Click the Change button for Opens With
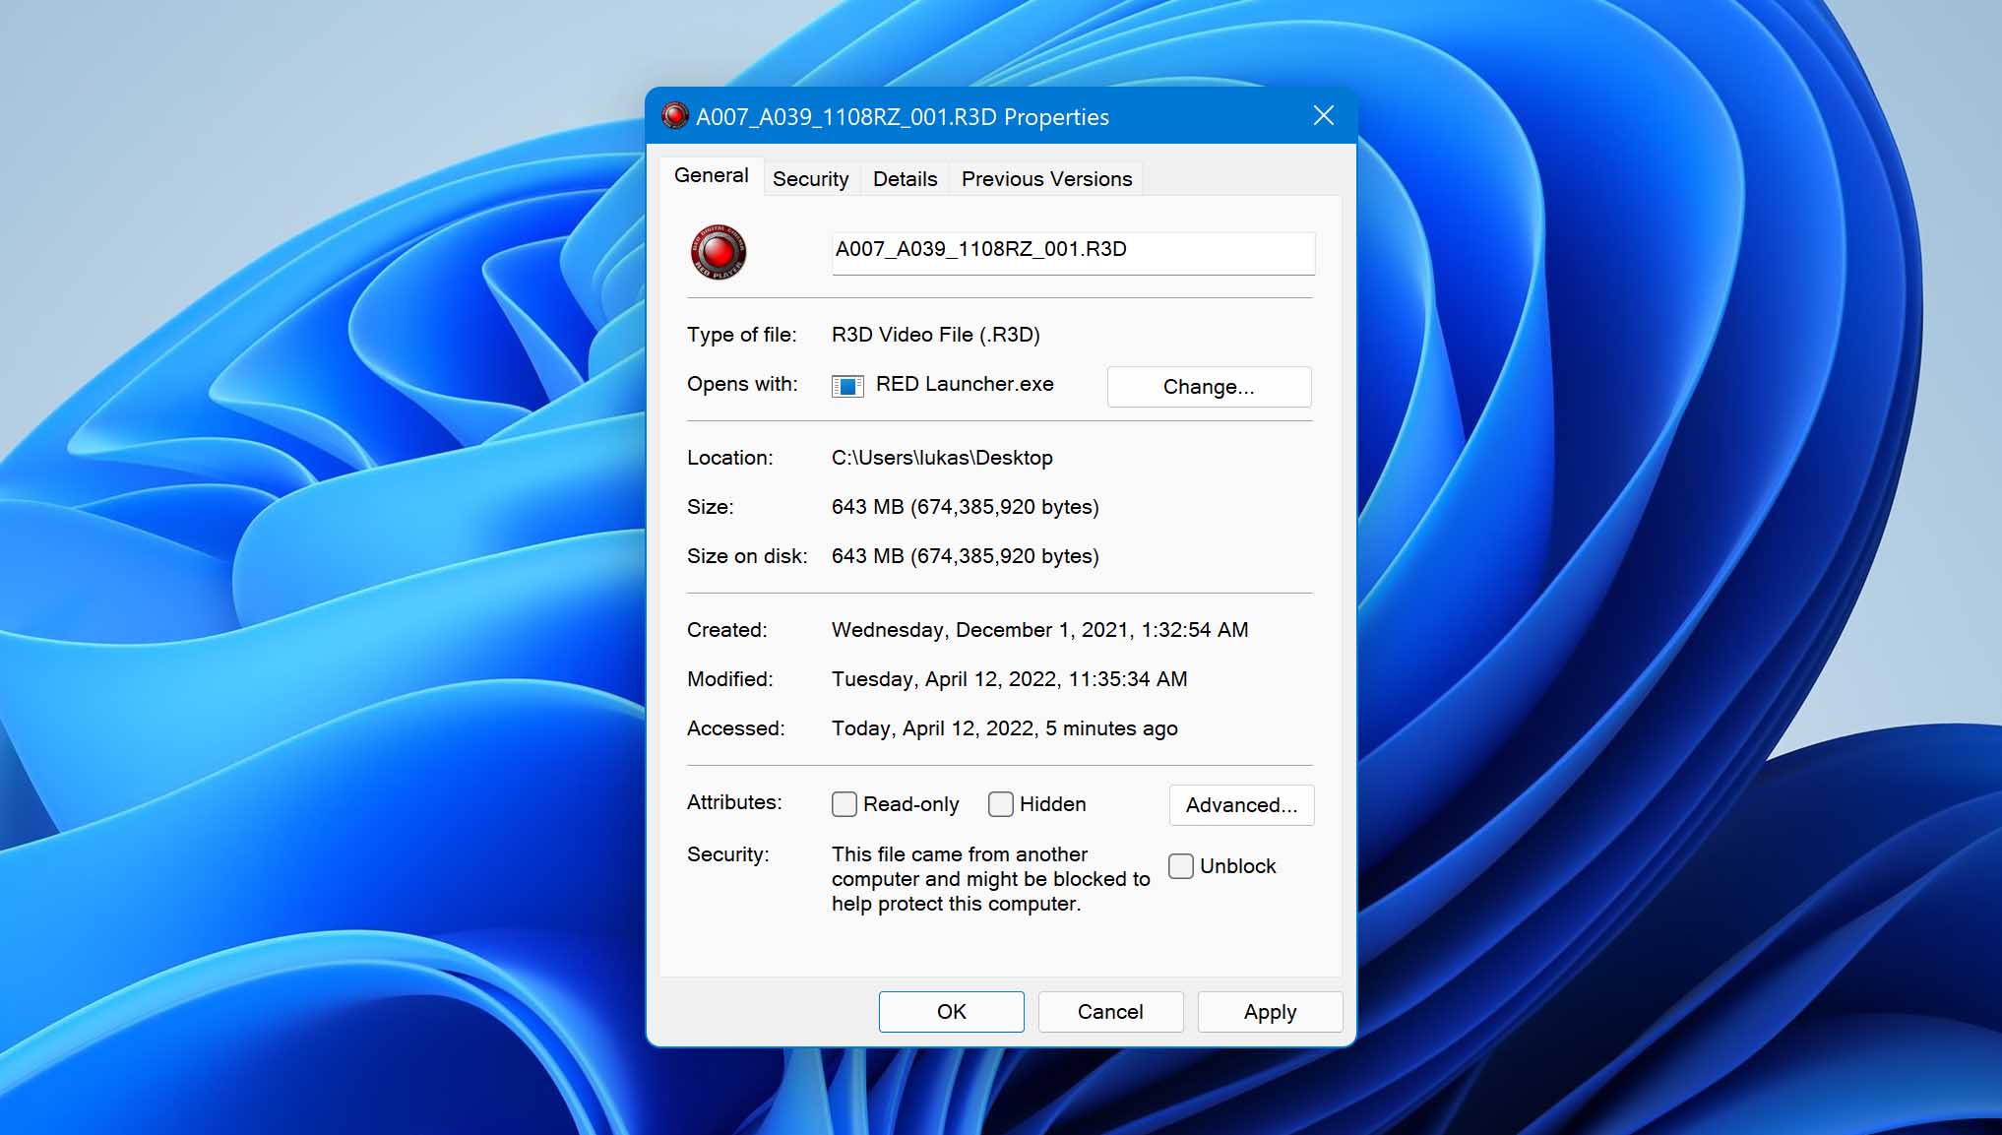Screen dimensions: 2002x1135 1210,385
